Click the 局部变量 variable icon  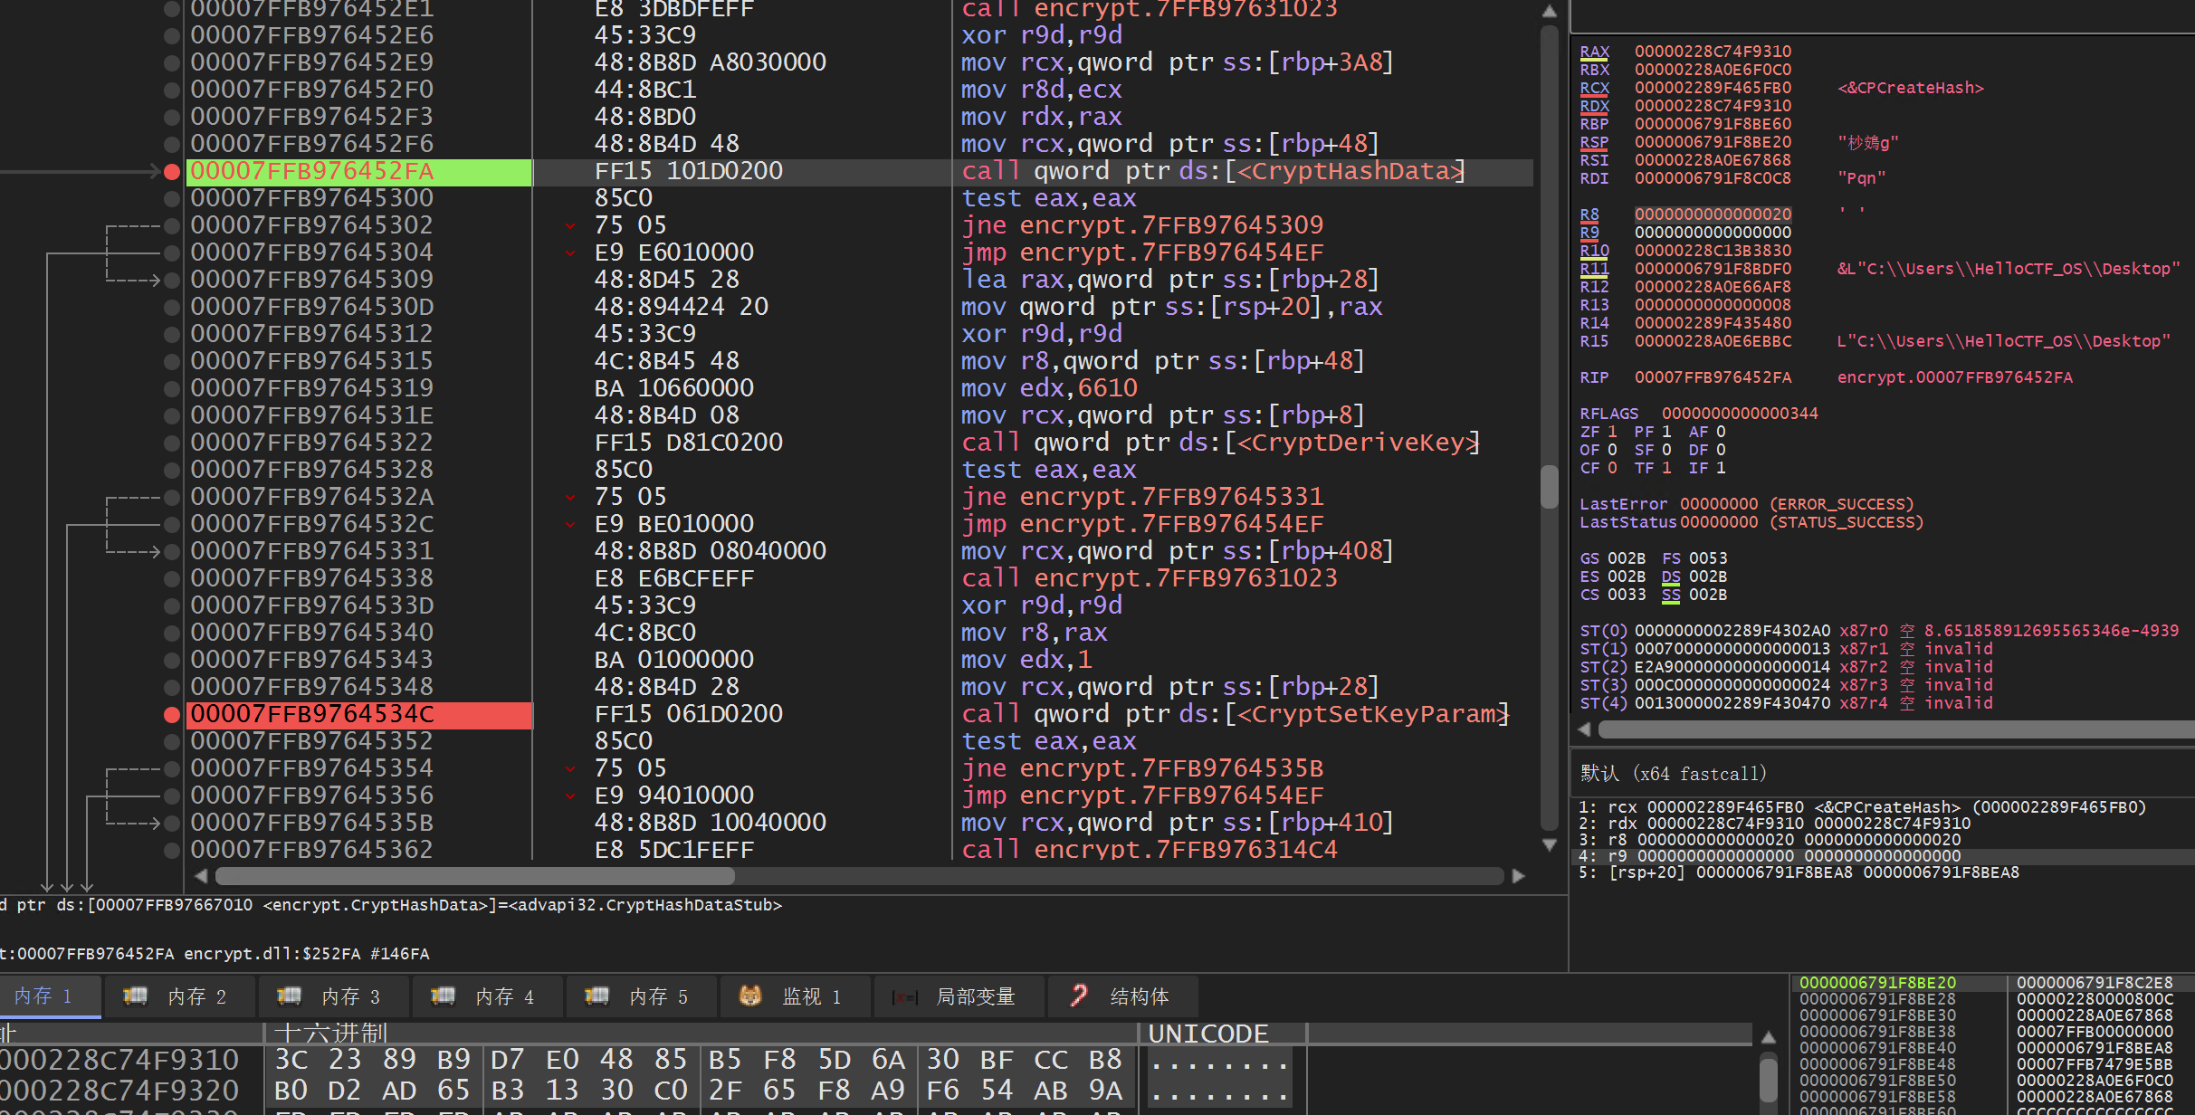(x=903, y=996)
